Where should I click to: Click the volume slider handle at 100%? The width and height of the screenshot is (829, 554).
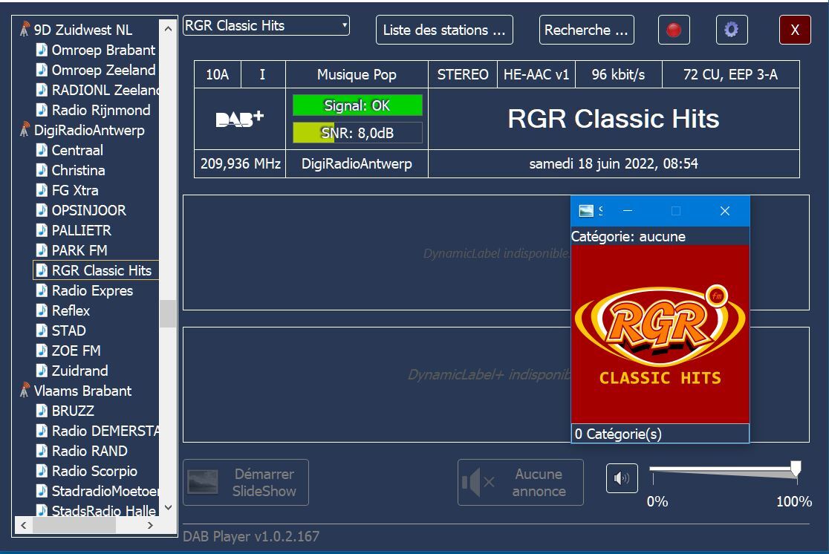click(x=796, y=469)
